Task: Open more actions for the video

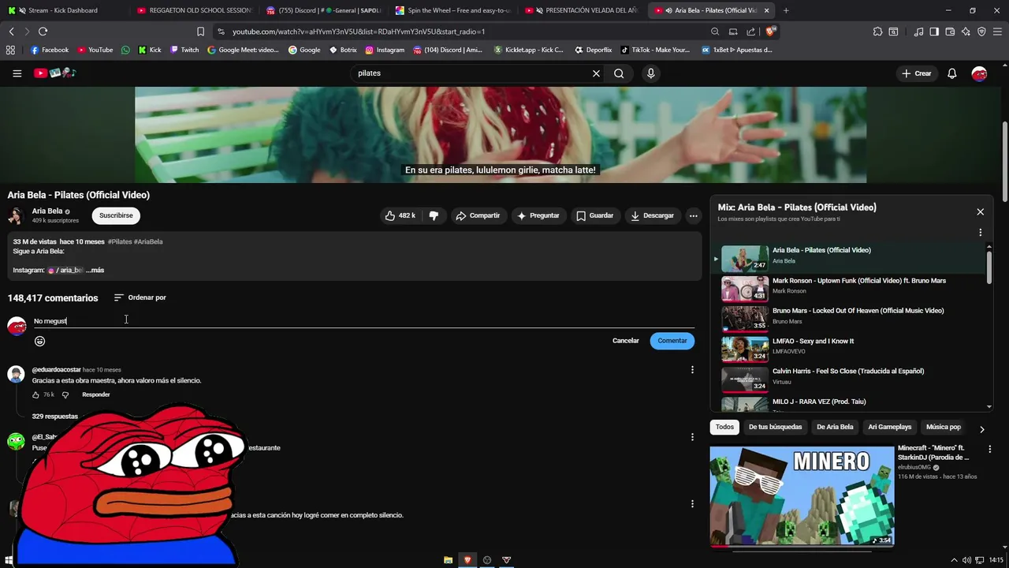Action: click(x=693, y=215)
